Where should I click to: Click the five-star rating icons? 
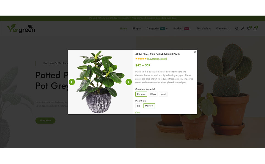coord(141,59)
